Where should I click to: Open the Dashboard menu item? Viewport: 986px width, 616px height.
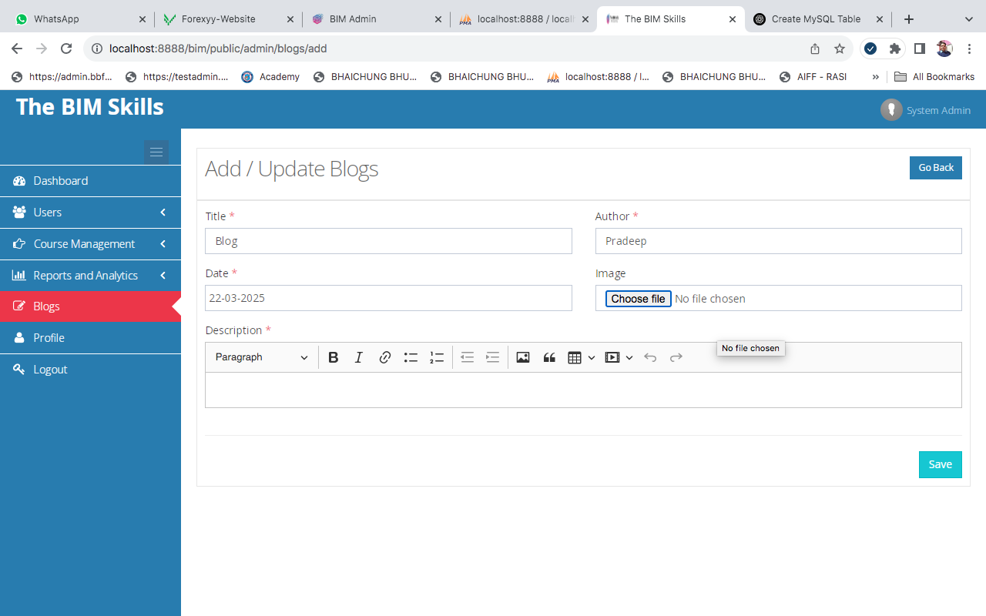90,181
